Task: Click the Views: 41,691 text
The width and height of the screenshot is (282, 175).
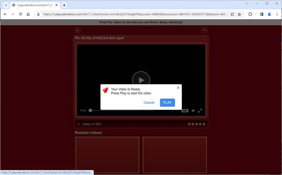Action: [92, 124]
